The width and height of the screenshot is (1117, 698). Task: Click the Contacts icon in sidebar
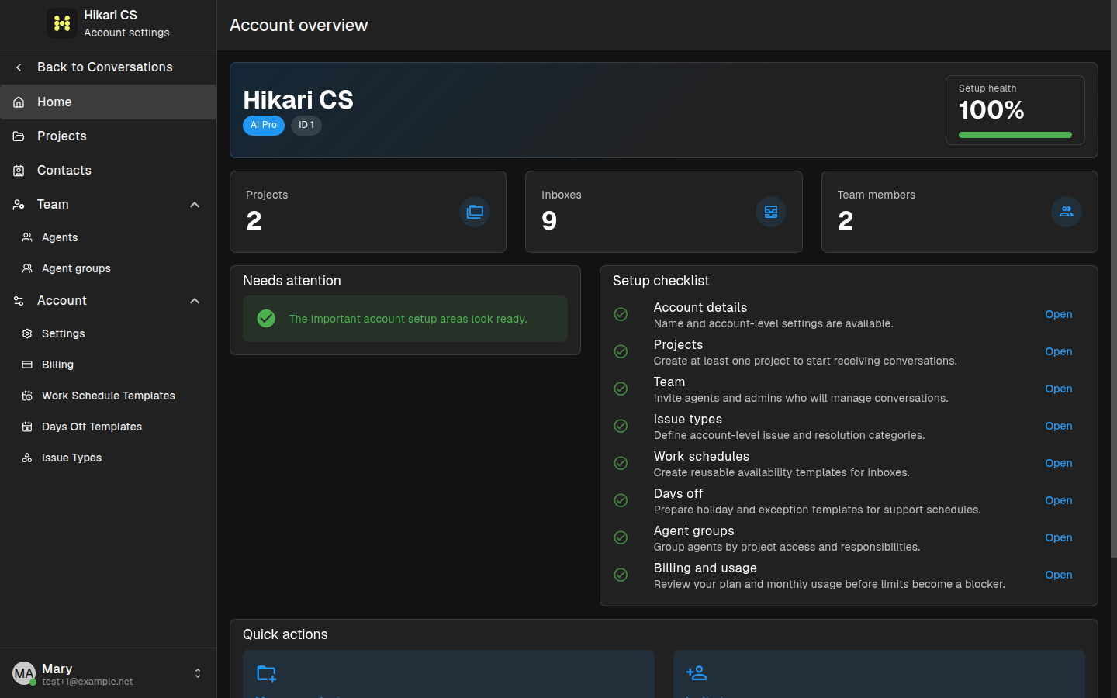(19, 171)
